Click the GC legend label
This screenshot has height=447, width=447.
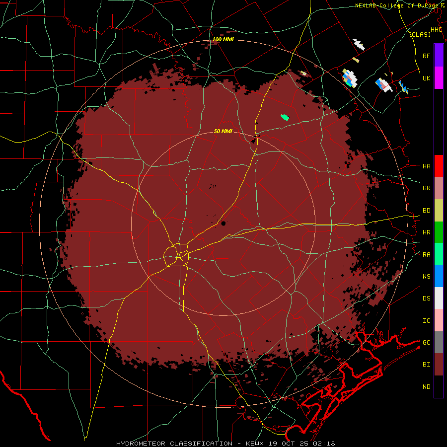(427, 342)
